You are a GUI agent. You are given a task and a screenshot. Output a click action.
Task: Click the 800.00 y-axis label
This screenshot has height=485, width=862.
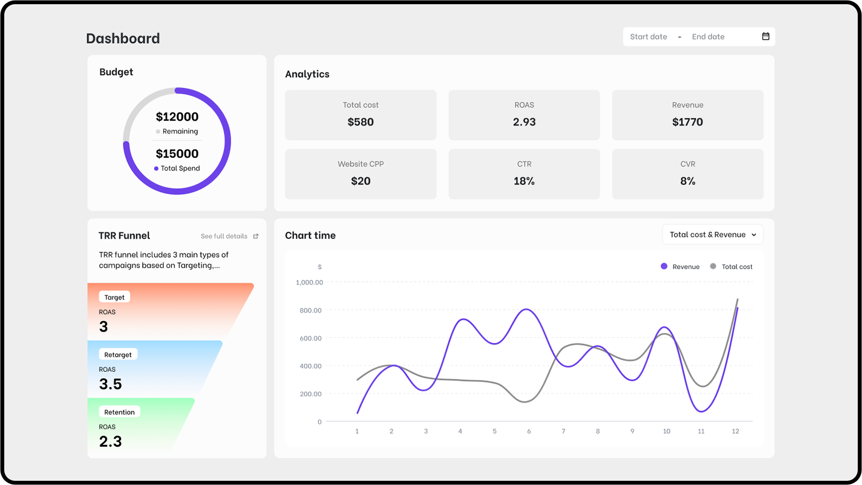(310, 310)
